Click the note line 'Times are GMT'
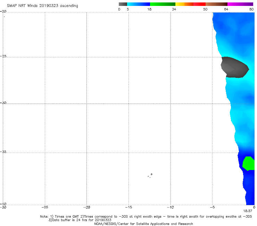Viewport: 257px width, 226px height. click(x=67, y=217)
